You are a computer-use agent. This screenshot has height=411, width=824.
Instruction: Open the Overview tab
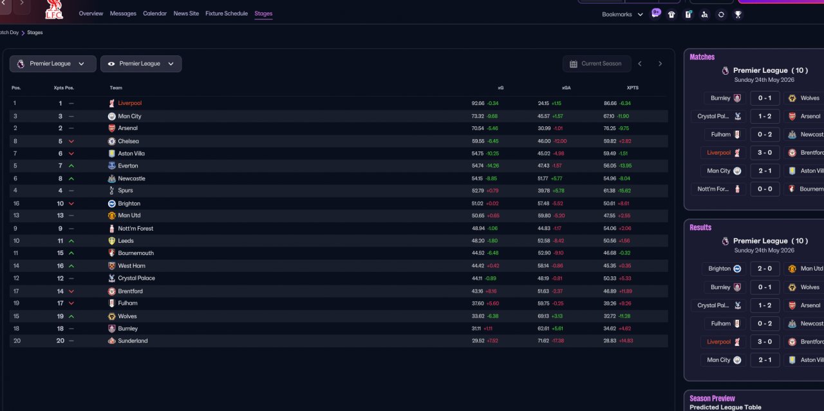click(91, 14)
